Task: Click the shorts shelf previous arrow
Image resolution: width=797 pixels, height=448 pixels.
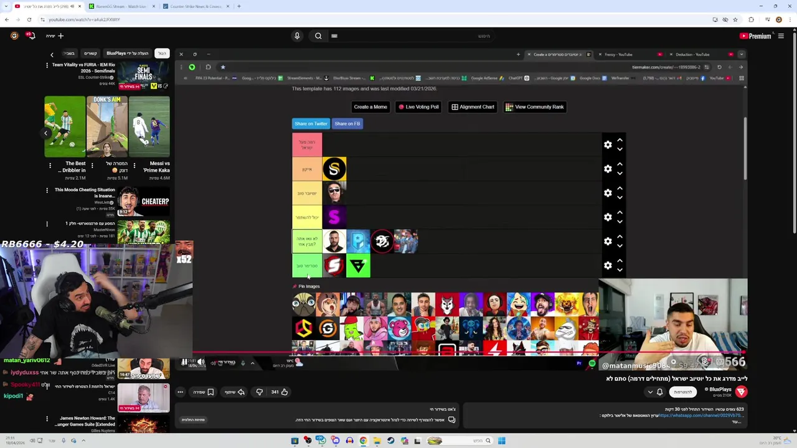Action: coord(45,133)
